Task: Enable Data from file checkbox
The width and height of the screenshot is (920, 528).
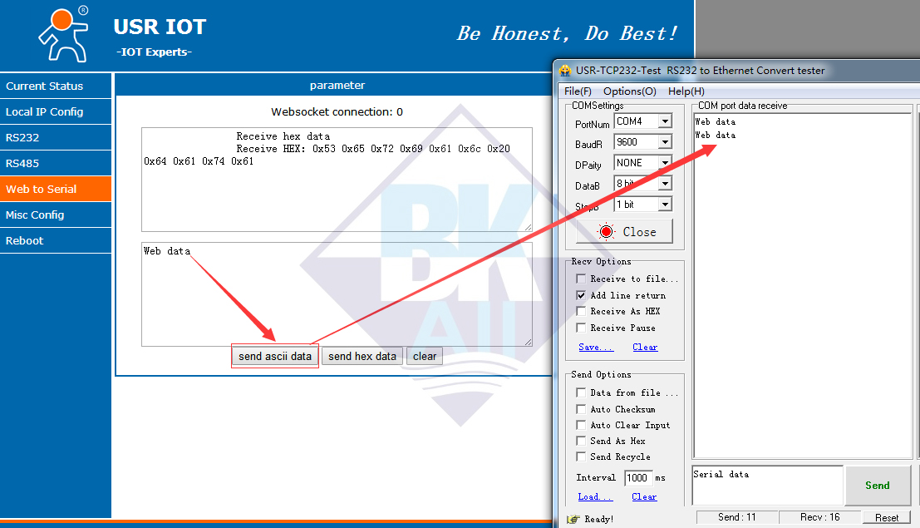Action: coord(581,392)
